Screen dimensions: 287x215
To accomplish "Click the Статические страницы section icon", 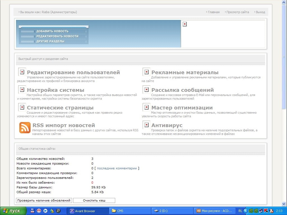I will [22, 107].
